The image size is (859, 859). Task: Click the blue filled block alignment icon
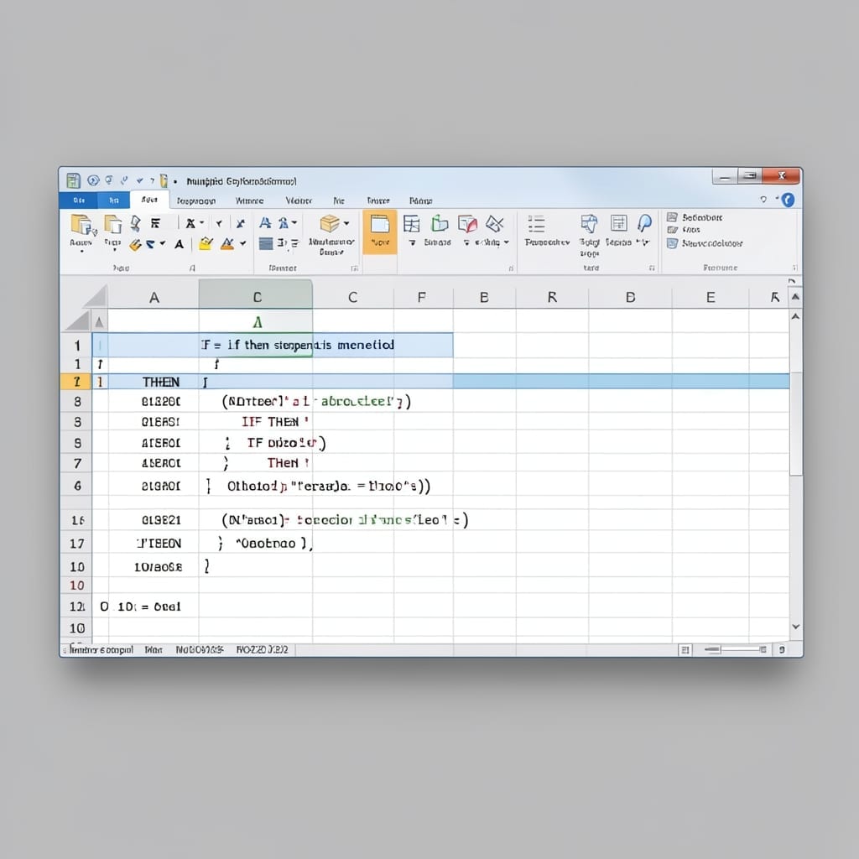click(x=266, y=243)
